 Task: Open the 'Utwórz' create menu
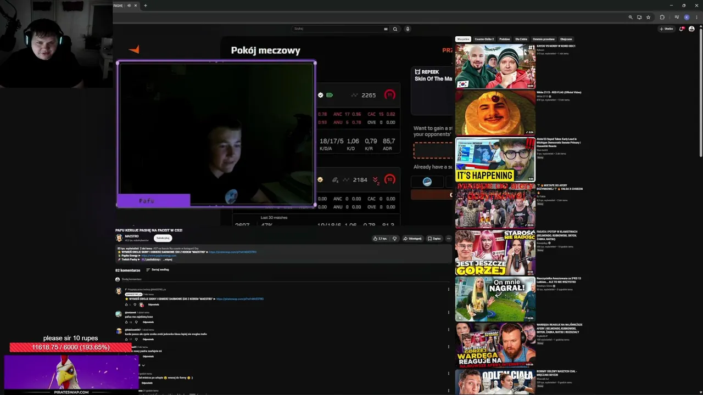[667, 29]
